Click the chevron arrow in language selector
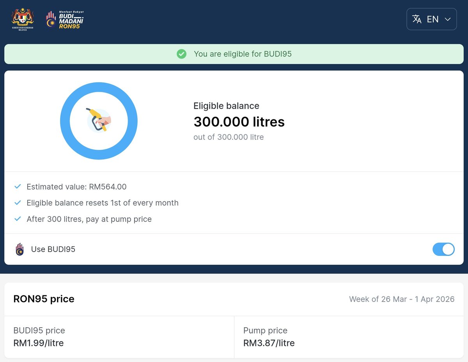The height and width of the screenshot is (362, 468). [448, 19]
